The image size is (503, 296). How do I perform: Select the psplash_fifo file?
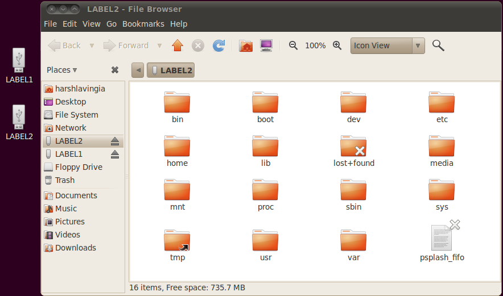pyautogui.click(x=442, y=241)
